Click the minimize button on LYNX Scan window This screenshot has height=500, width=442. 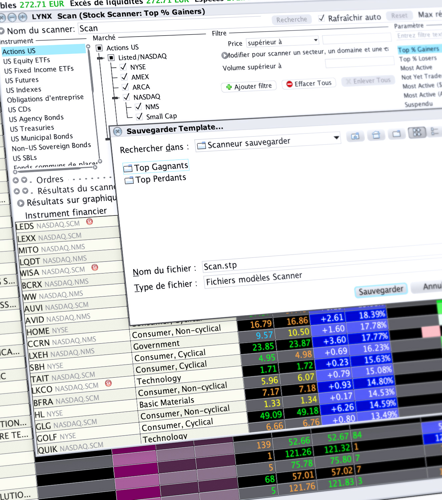click(x=12, y=17)
